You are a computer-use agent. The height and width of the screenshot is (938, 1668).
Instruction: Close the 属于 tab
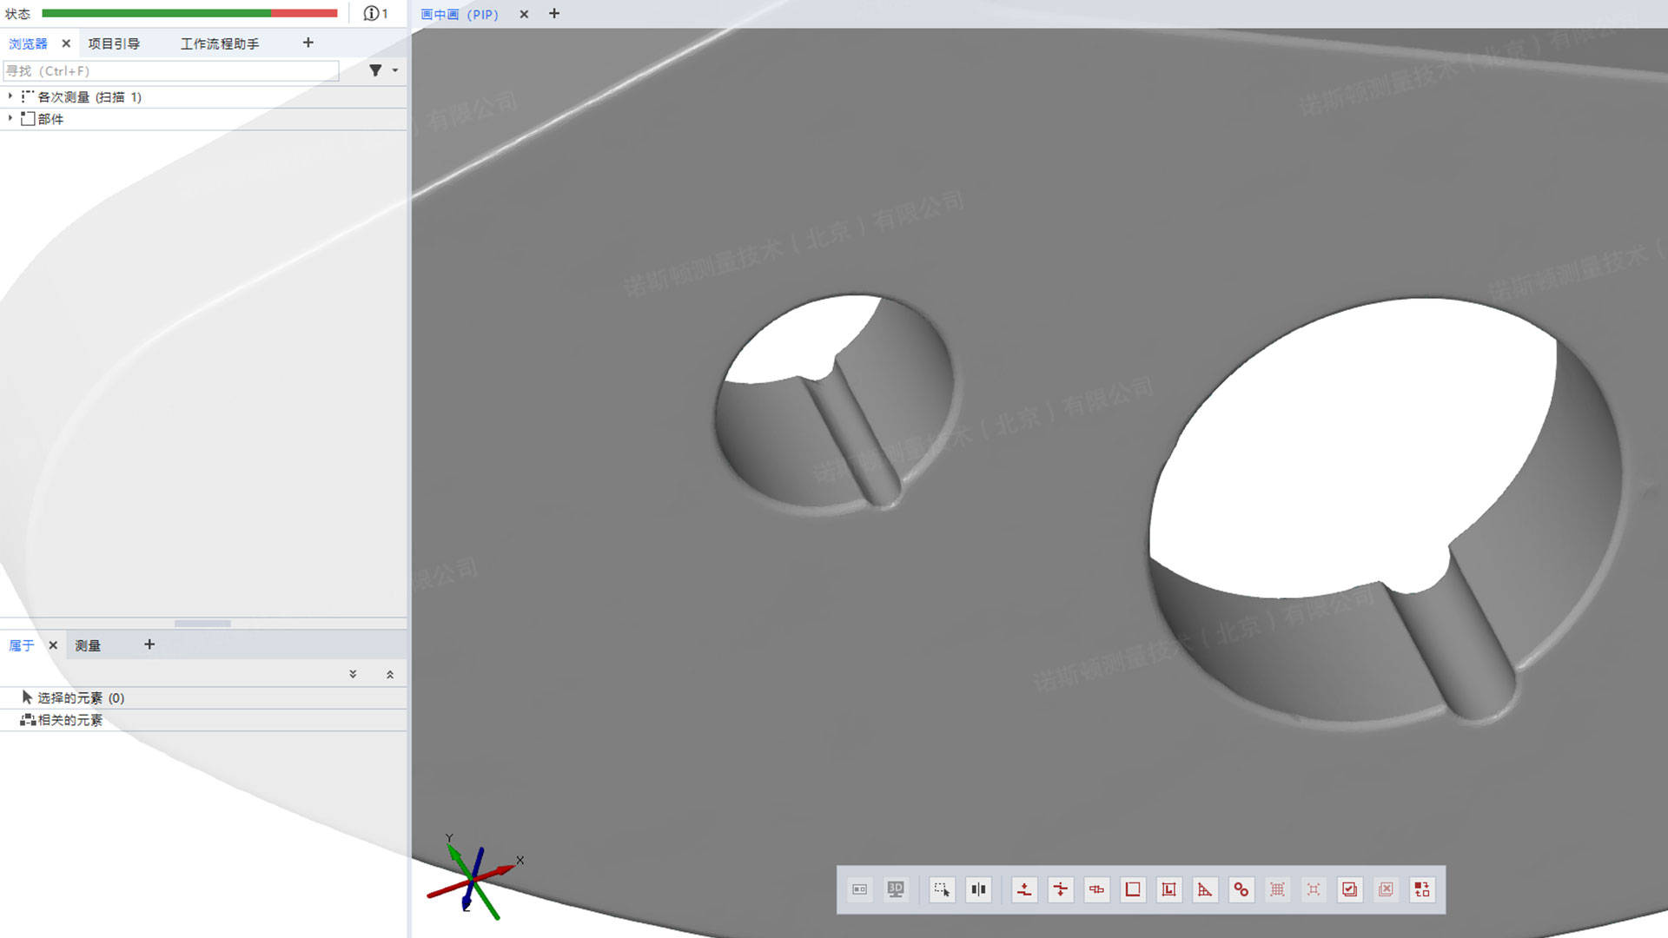[53, 645]
